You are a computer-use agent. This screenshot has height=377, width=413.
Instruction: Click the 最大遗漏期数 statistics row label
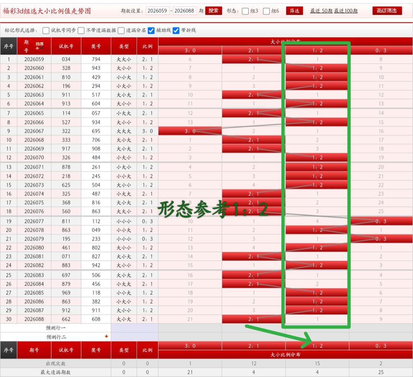click(x=55, y=372)
